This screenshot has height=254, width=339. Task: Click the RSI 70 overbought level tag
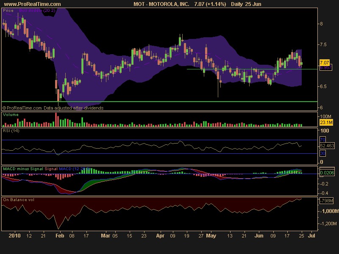click(x=322, y=140)
